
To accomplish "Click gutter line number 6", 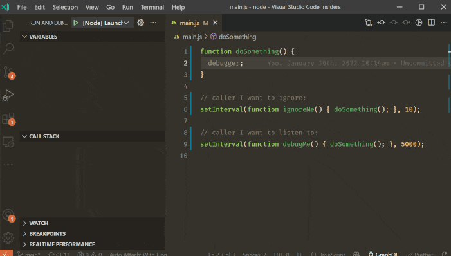I will [185, 109].
